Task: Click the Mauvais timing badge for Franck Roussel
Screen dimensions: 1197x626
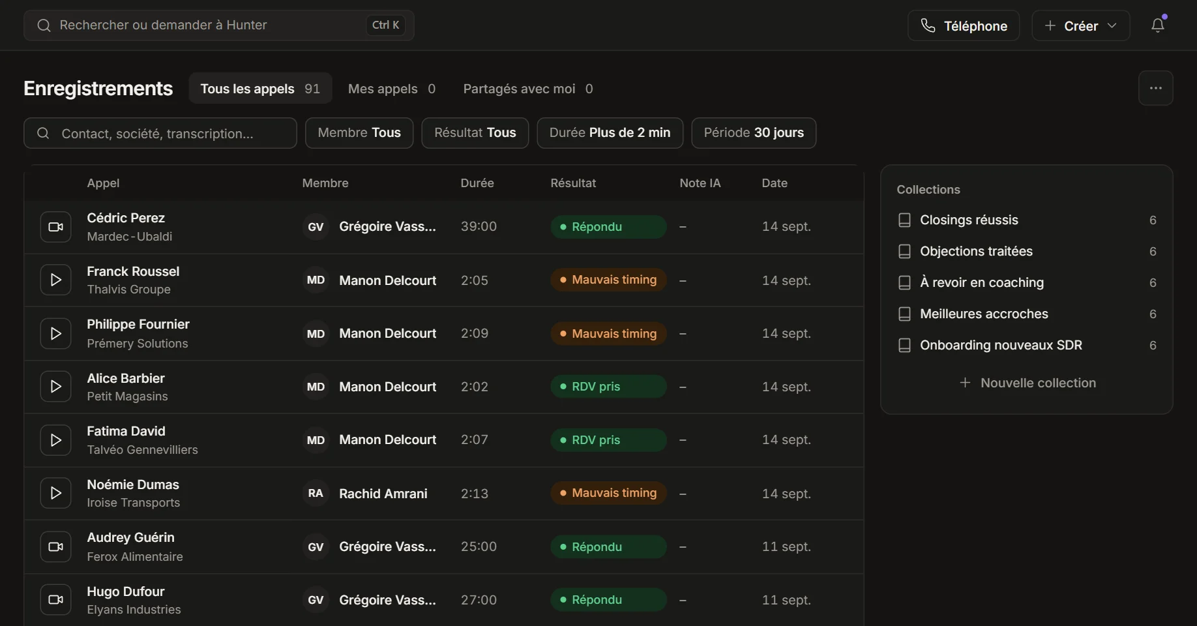Action: pyautogui.click(x=608, y=280)
